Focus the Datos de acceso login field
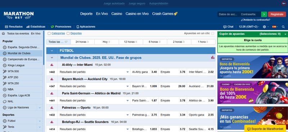The image size is (288, 132). pos(228,14)
